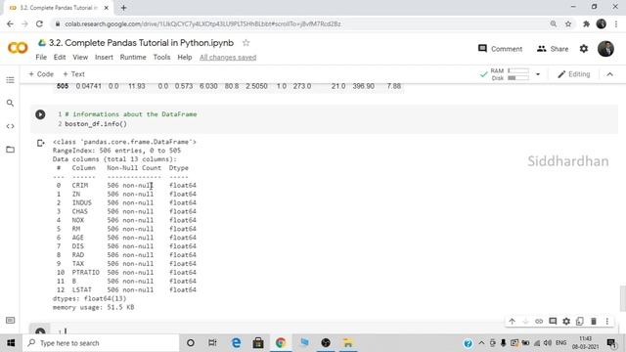This screenshot has height=352, width=626.
Task: Open the Insert menu
Action: tap(104, 57)
